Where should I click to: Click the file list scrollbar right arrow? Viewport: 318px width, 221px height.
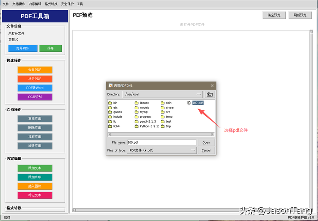tap(213, 134)
